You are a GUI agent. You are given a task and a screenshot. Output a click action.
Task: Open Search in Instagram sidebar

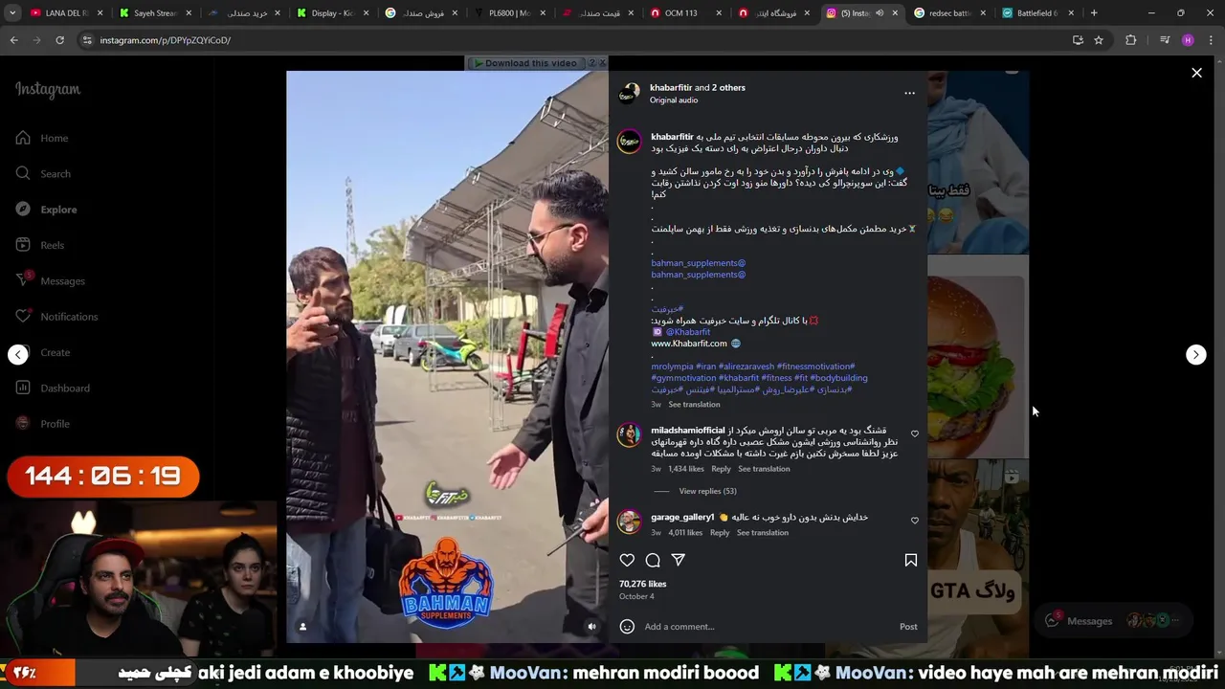click(x=44, y=173)
